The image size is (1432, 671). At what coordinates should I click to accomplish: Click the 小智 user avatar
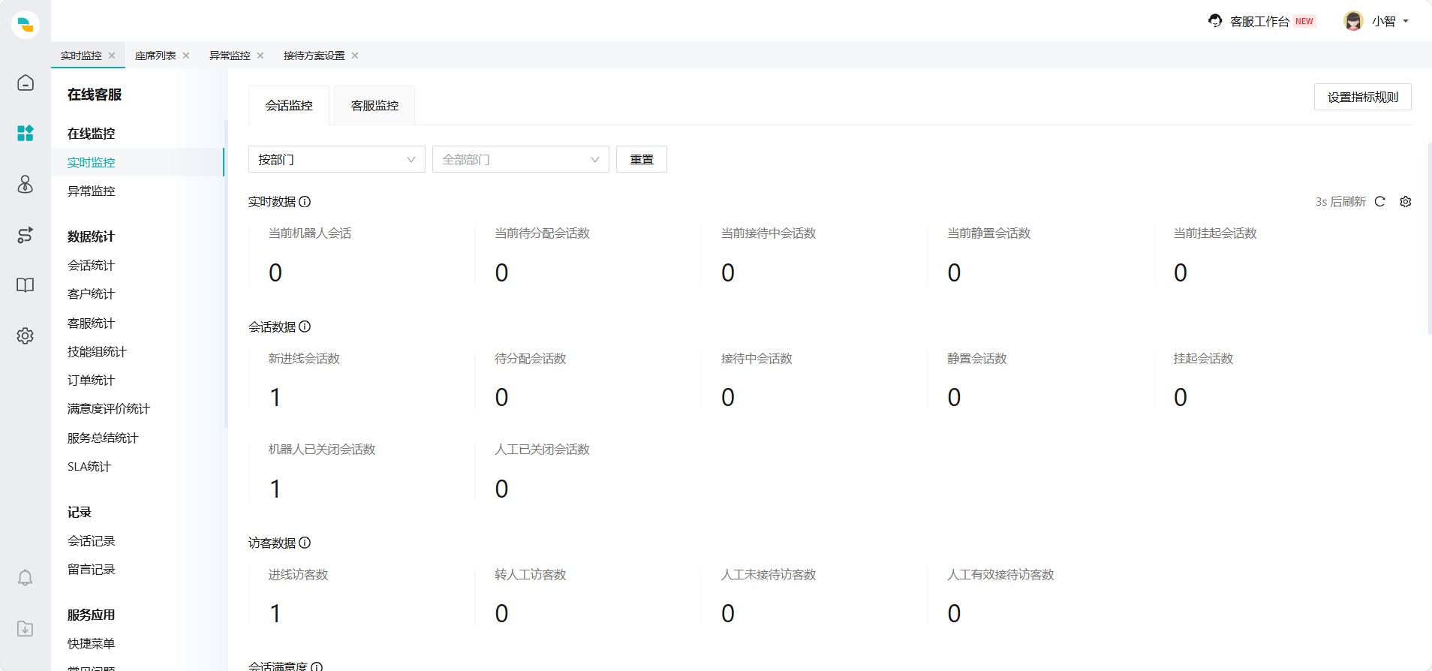(x=1353, y=21)
